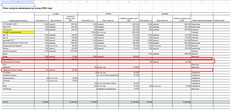Select the 'ИТОГО' totals label cell

pos(18,102)
